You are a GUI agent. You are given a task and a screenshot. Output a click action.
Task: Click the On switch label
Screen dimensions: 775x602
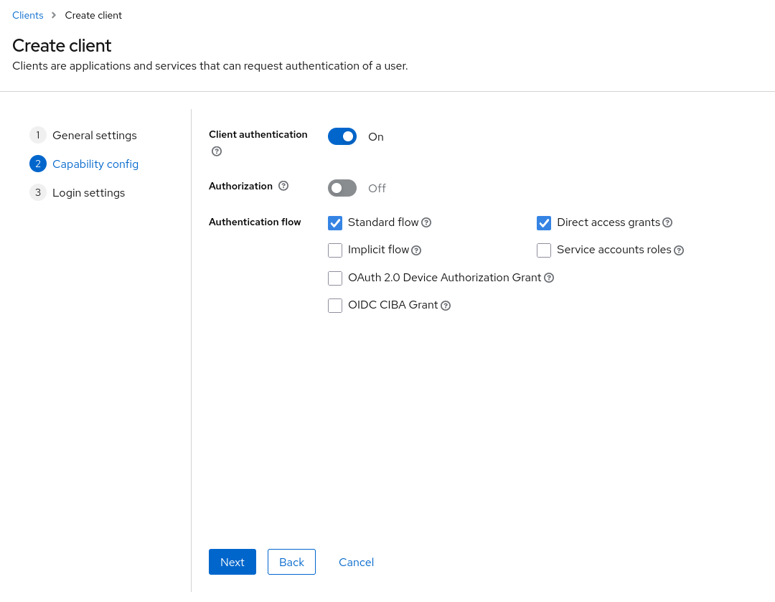pos(375,137)
